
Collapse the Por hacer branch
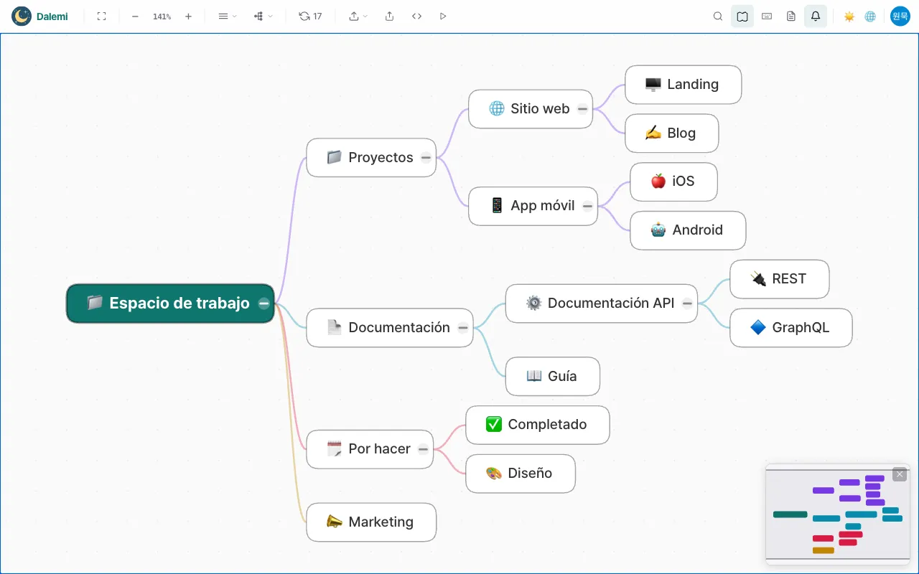pyautogui.click(x=424, y=449)
